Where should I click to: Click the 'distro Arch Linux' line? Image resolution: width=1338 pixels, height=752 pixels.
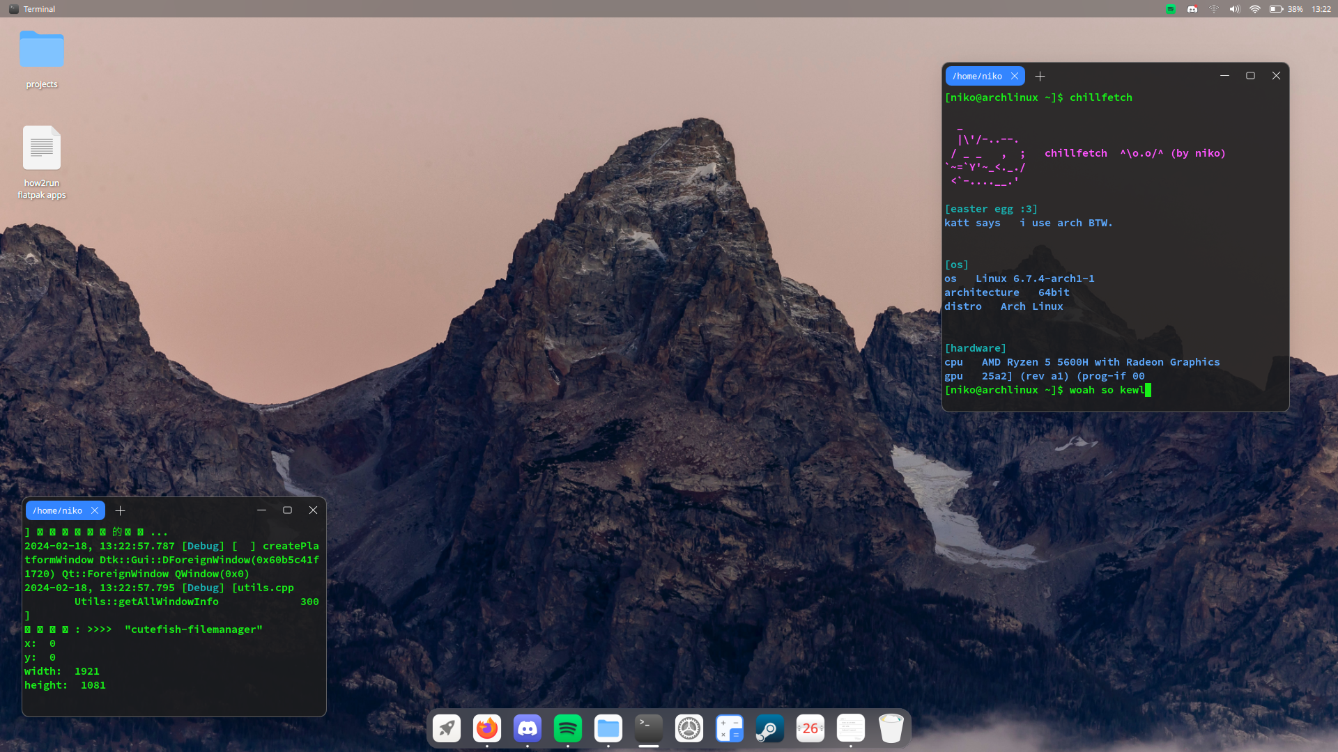click(x=1003, y=306)
